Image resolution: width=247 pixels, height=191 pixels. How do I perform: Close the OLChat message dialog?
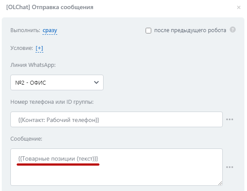pos(239,7)
